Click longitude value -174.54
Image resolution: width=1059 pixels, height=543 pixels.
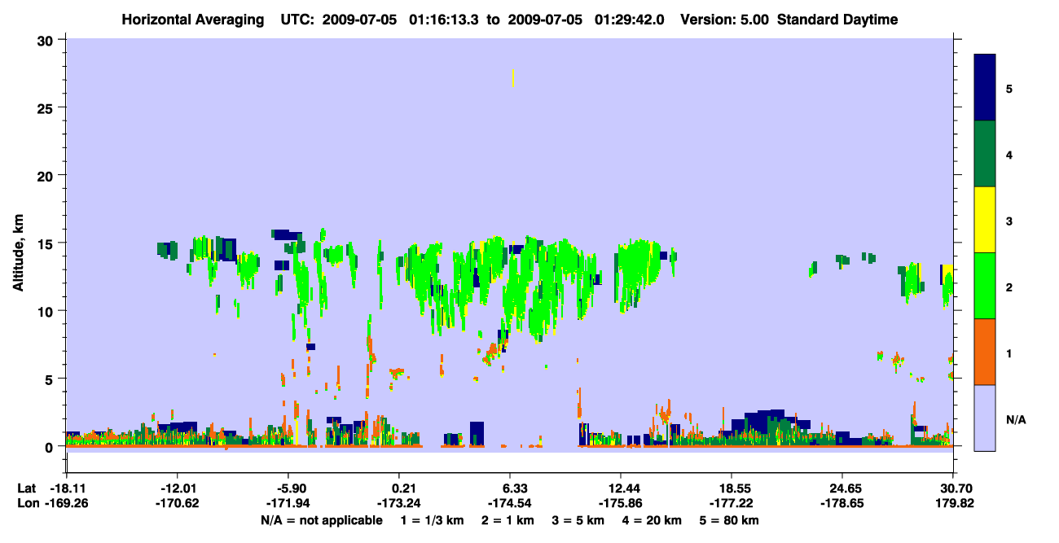click(510, 504)
